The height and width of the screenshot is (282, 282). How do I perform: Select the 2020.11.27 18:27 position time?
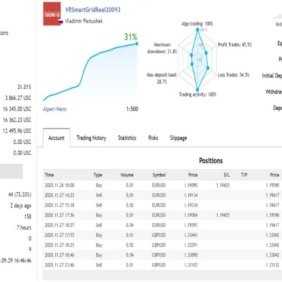tap(59, 225)
